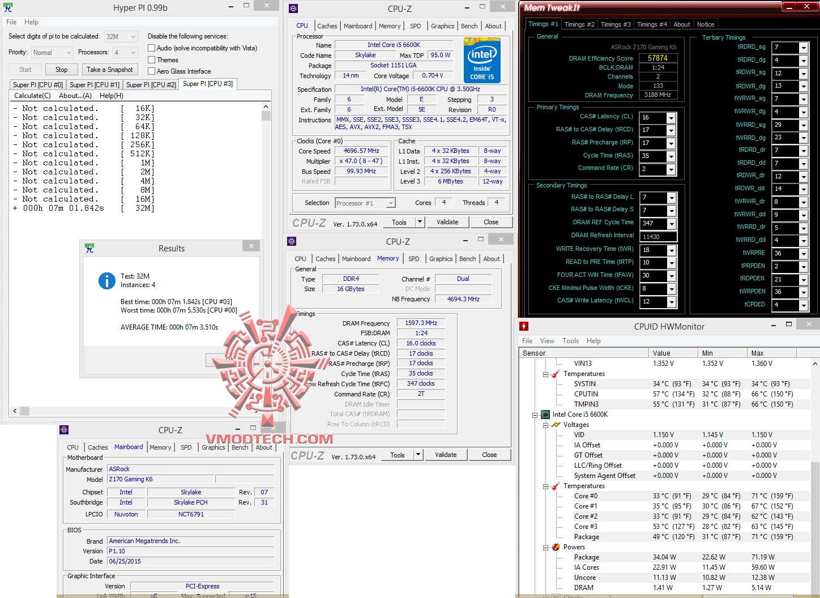Collapse Temperatures node listing SYSTIN

(x=546, y=374)
